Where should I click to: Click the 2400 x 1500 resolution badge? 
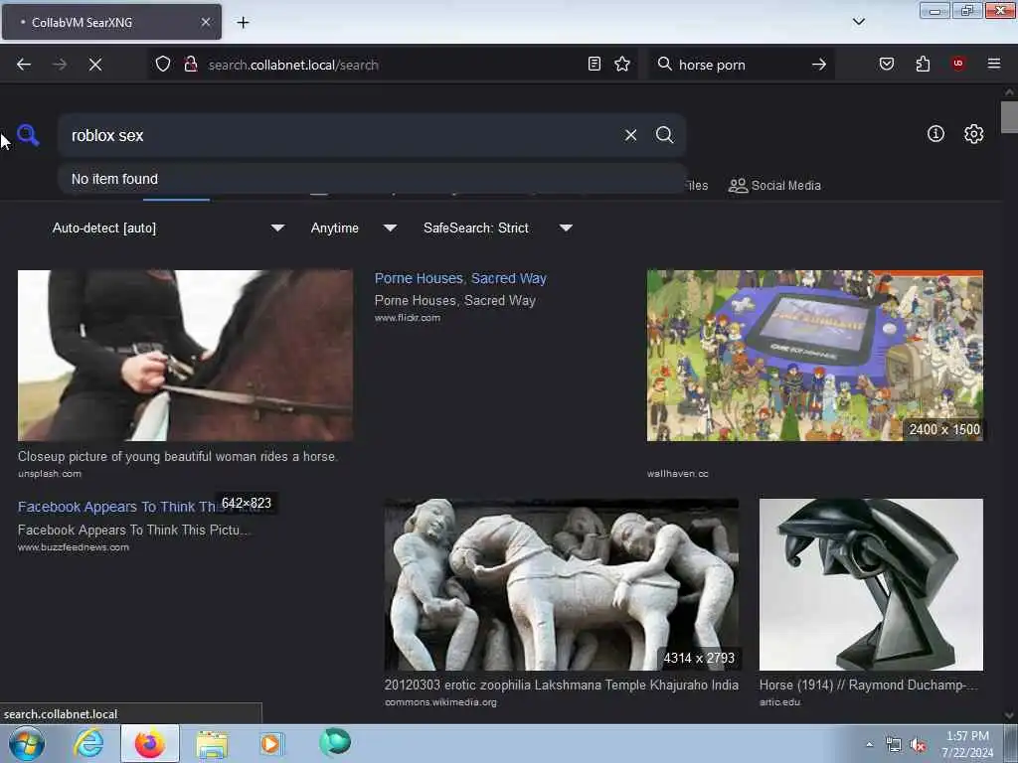(x=944, y=429)
